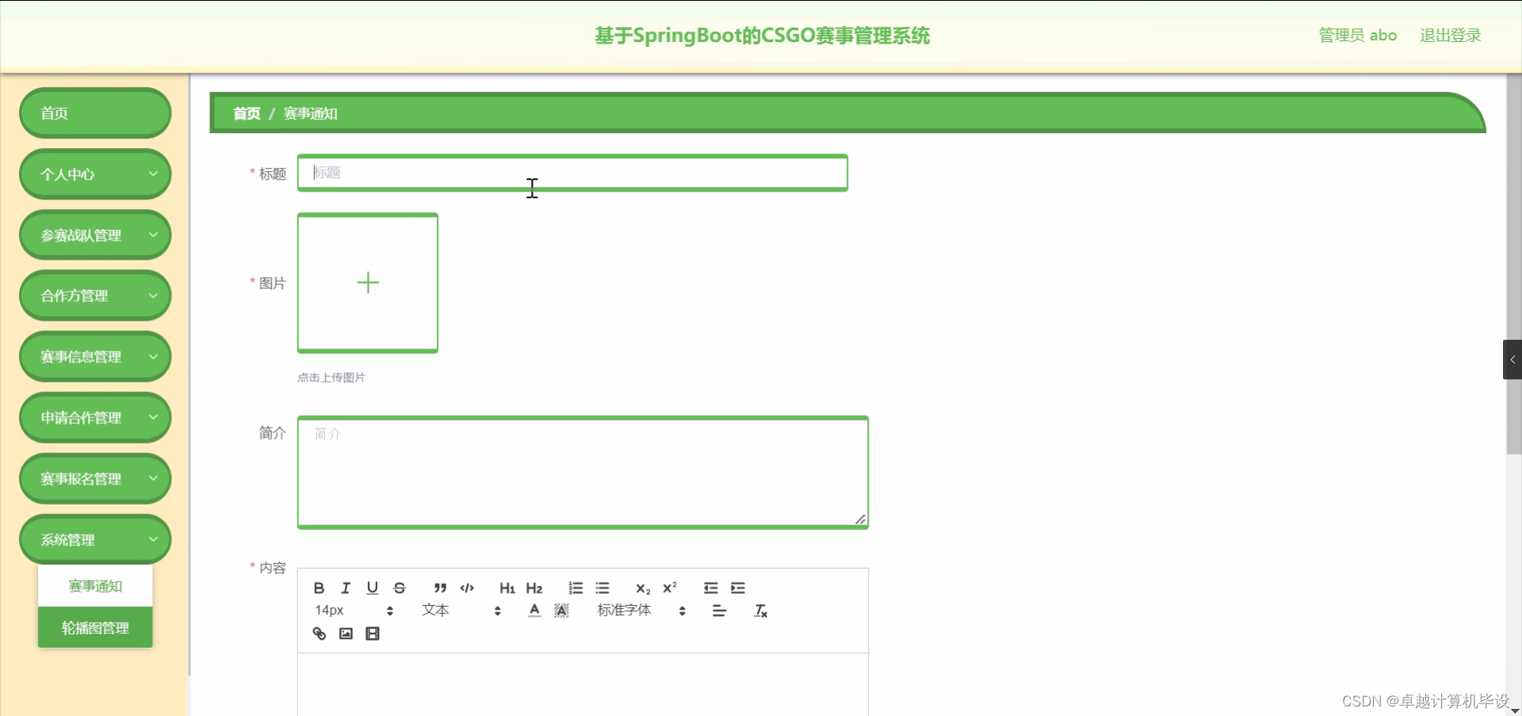Insert a hyperlink in the content editor
Screen dimensions: 1522x716
pyautogui.click(x=319, y=634)
